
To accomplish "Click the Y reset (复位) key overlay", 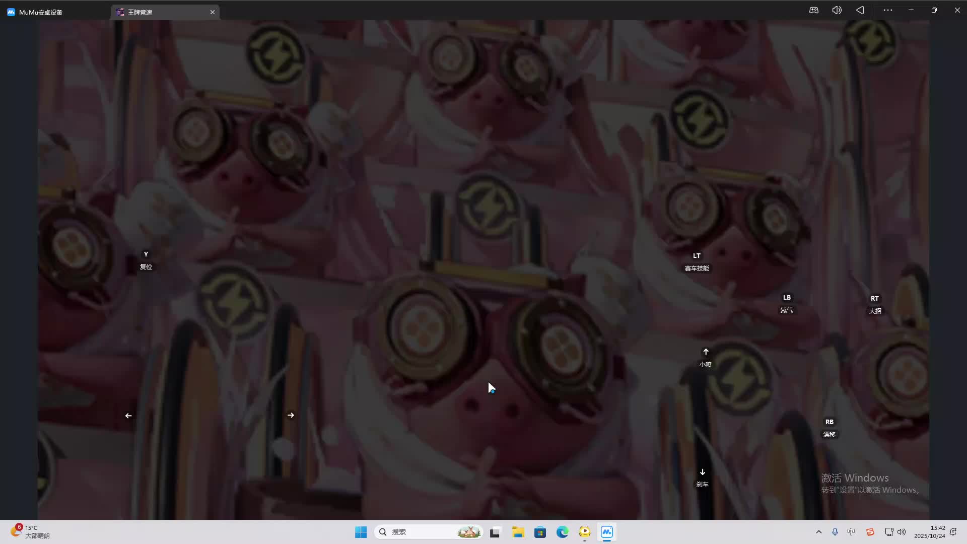I will pyautogui.click(x=146, y=260).
